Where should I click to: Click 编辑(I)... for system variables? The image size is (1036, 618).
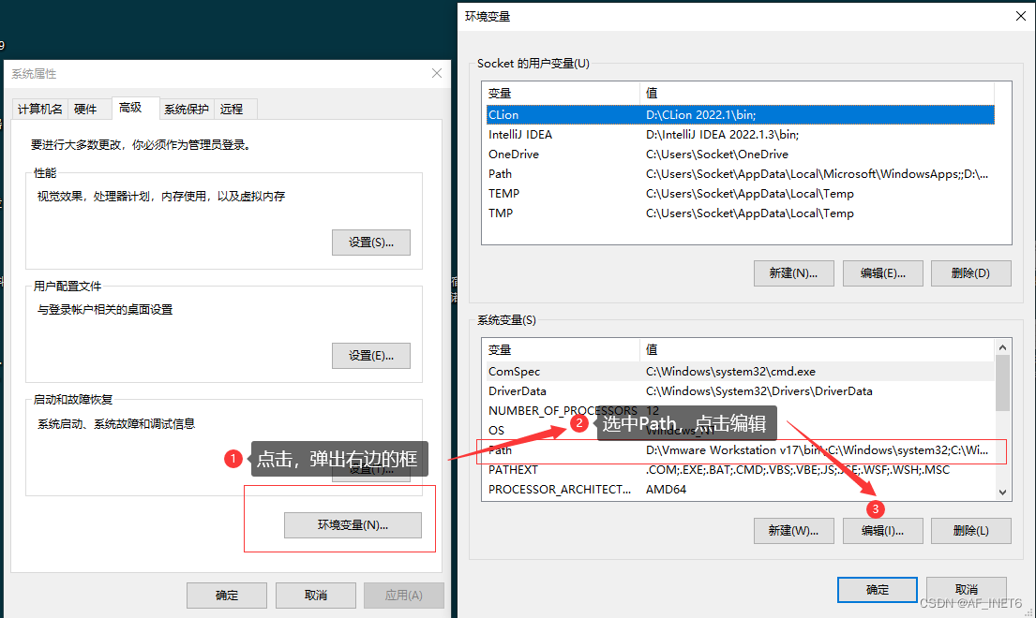(x=883, y=530)
